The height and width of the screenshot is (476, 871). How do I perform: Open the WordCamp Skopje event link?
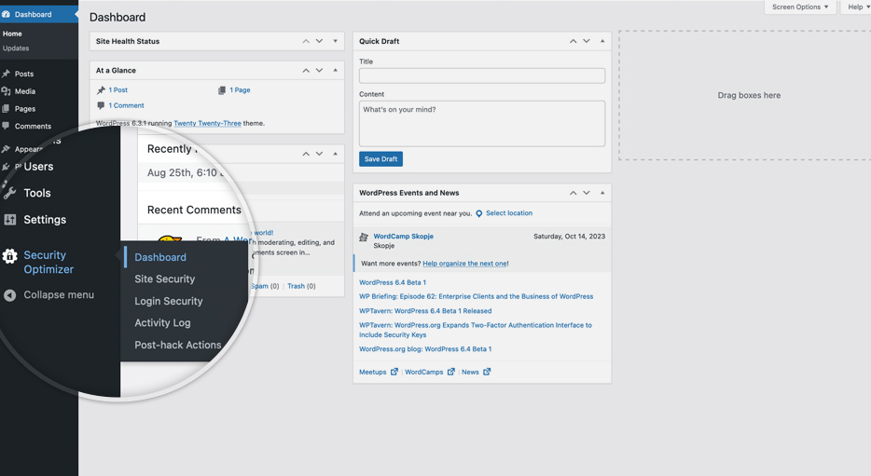tap(403, 237)
